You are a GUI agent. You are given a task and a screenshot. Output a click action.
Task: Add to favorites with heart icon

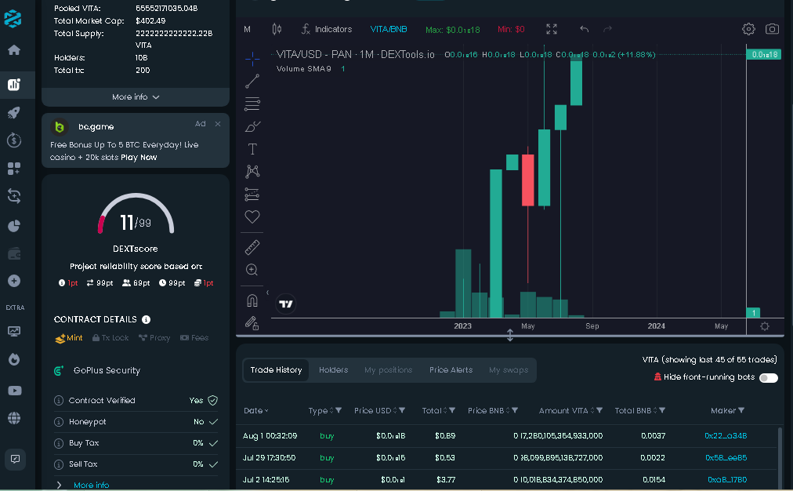pyautogui.click(x=252, y=216)
